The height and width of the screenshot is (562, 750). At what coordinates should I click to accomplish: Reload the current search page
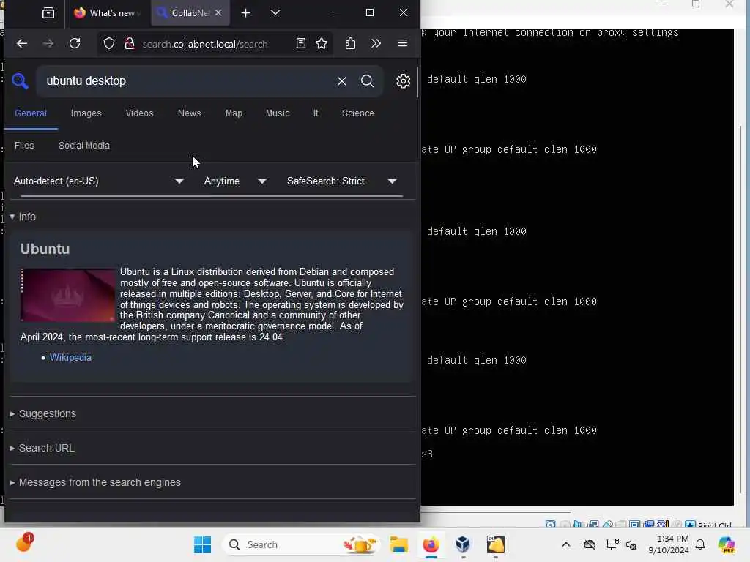(x=75, y=43)
